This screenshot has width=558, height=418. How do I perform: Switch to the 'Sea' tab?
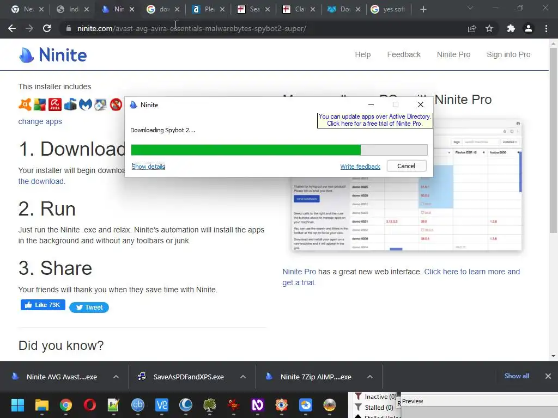click(254, 10)
